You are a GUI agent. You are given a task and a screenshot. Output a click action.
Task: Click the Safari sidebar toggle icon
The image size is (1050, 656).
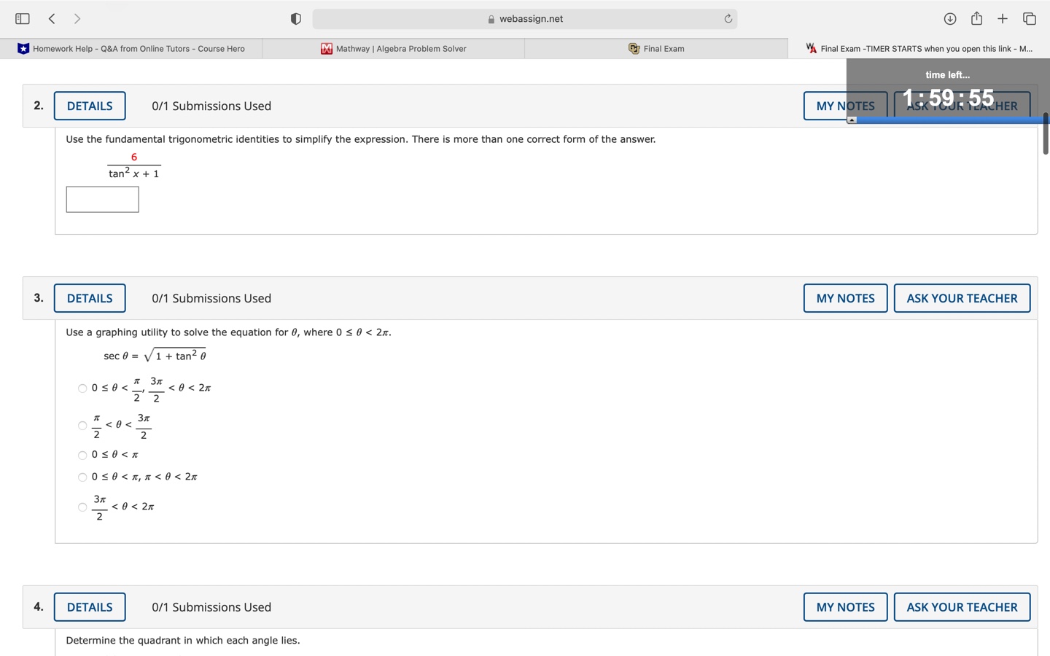22,18
